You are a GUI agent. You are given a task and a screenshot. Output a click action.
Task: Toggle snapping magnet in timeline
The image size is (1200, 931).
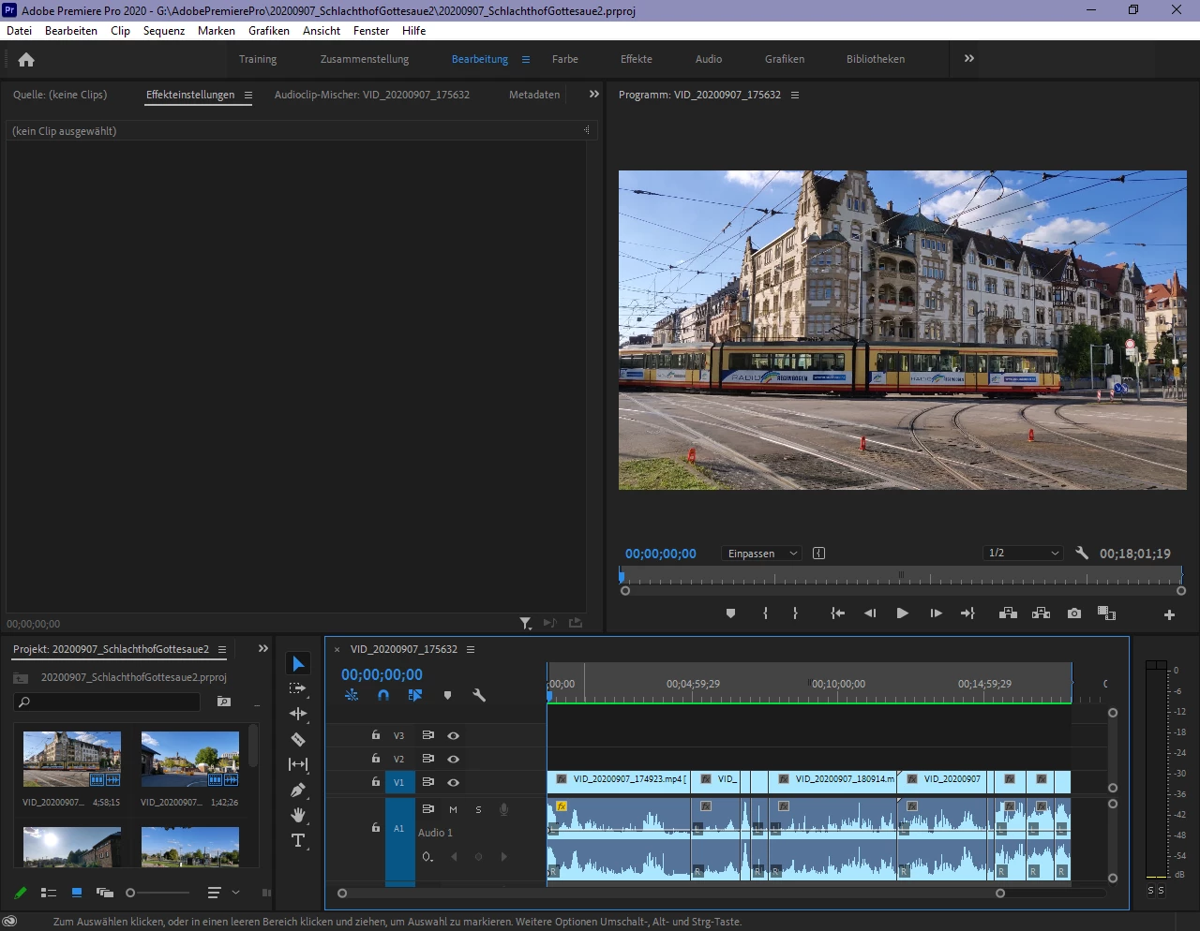click(383, 695)
